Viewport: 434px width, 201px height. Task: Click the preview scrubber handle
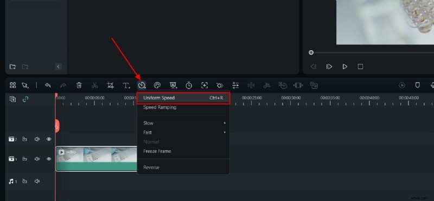(311, 52)
